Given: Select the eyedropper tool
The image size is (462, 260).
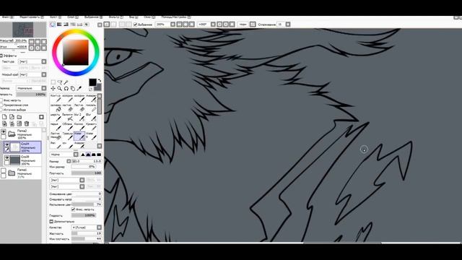Looking at the screenshot, I should point(79,88).
